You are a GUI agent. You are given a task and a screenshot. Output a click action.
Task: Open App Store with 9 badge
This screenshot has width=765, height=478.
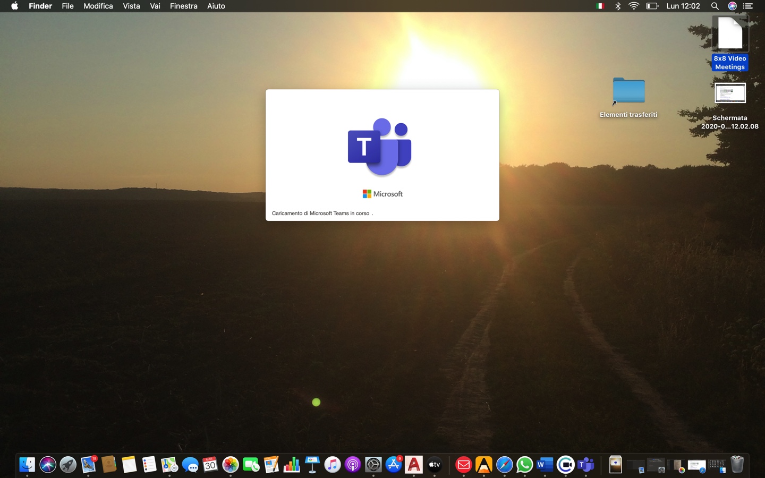point(394,465)
